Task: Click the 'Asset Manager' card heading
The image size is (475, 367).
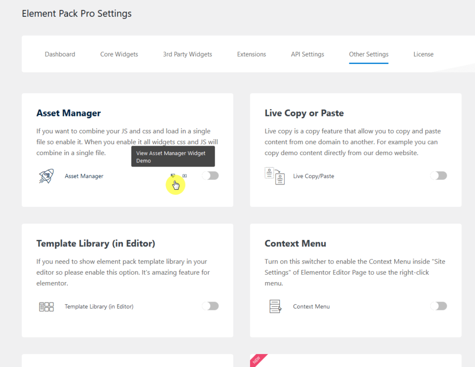Action: click(69, 113)
